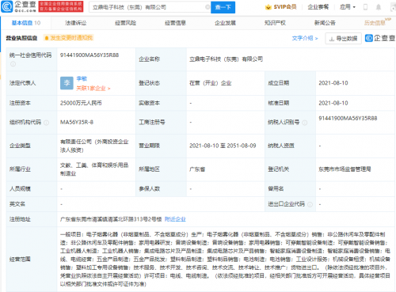
Task: Open the 经营风险 tab
Action: pyautogui.click(x=126, y=23)
